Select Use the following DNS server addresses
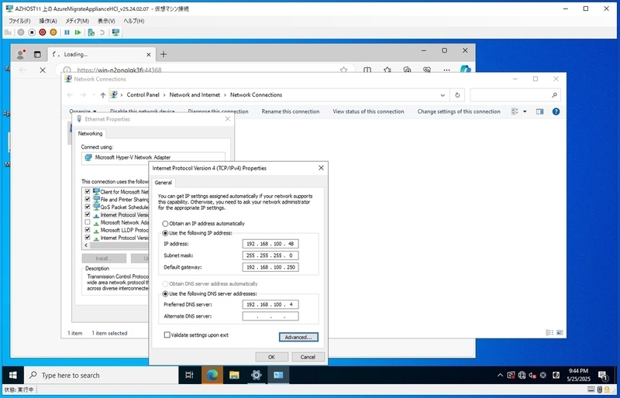The image size is (620, 398). [165, 294]
